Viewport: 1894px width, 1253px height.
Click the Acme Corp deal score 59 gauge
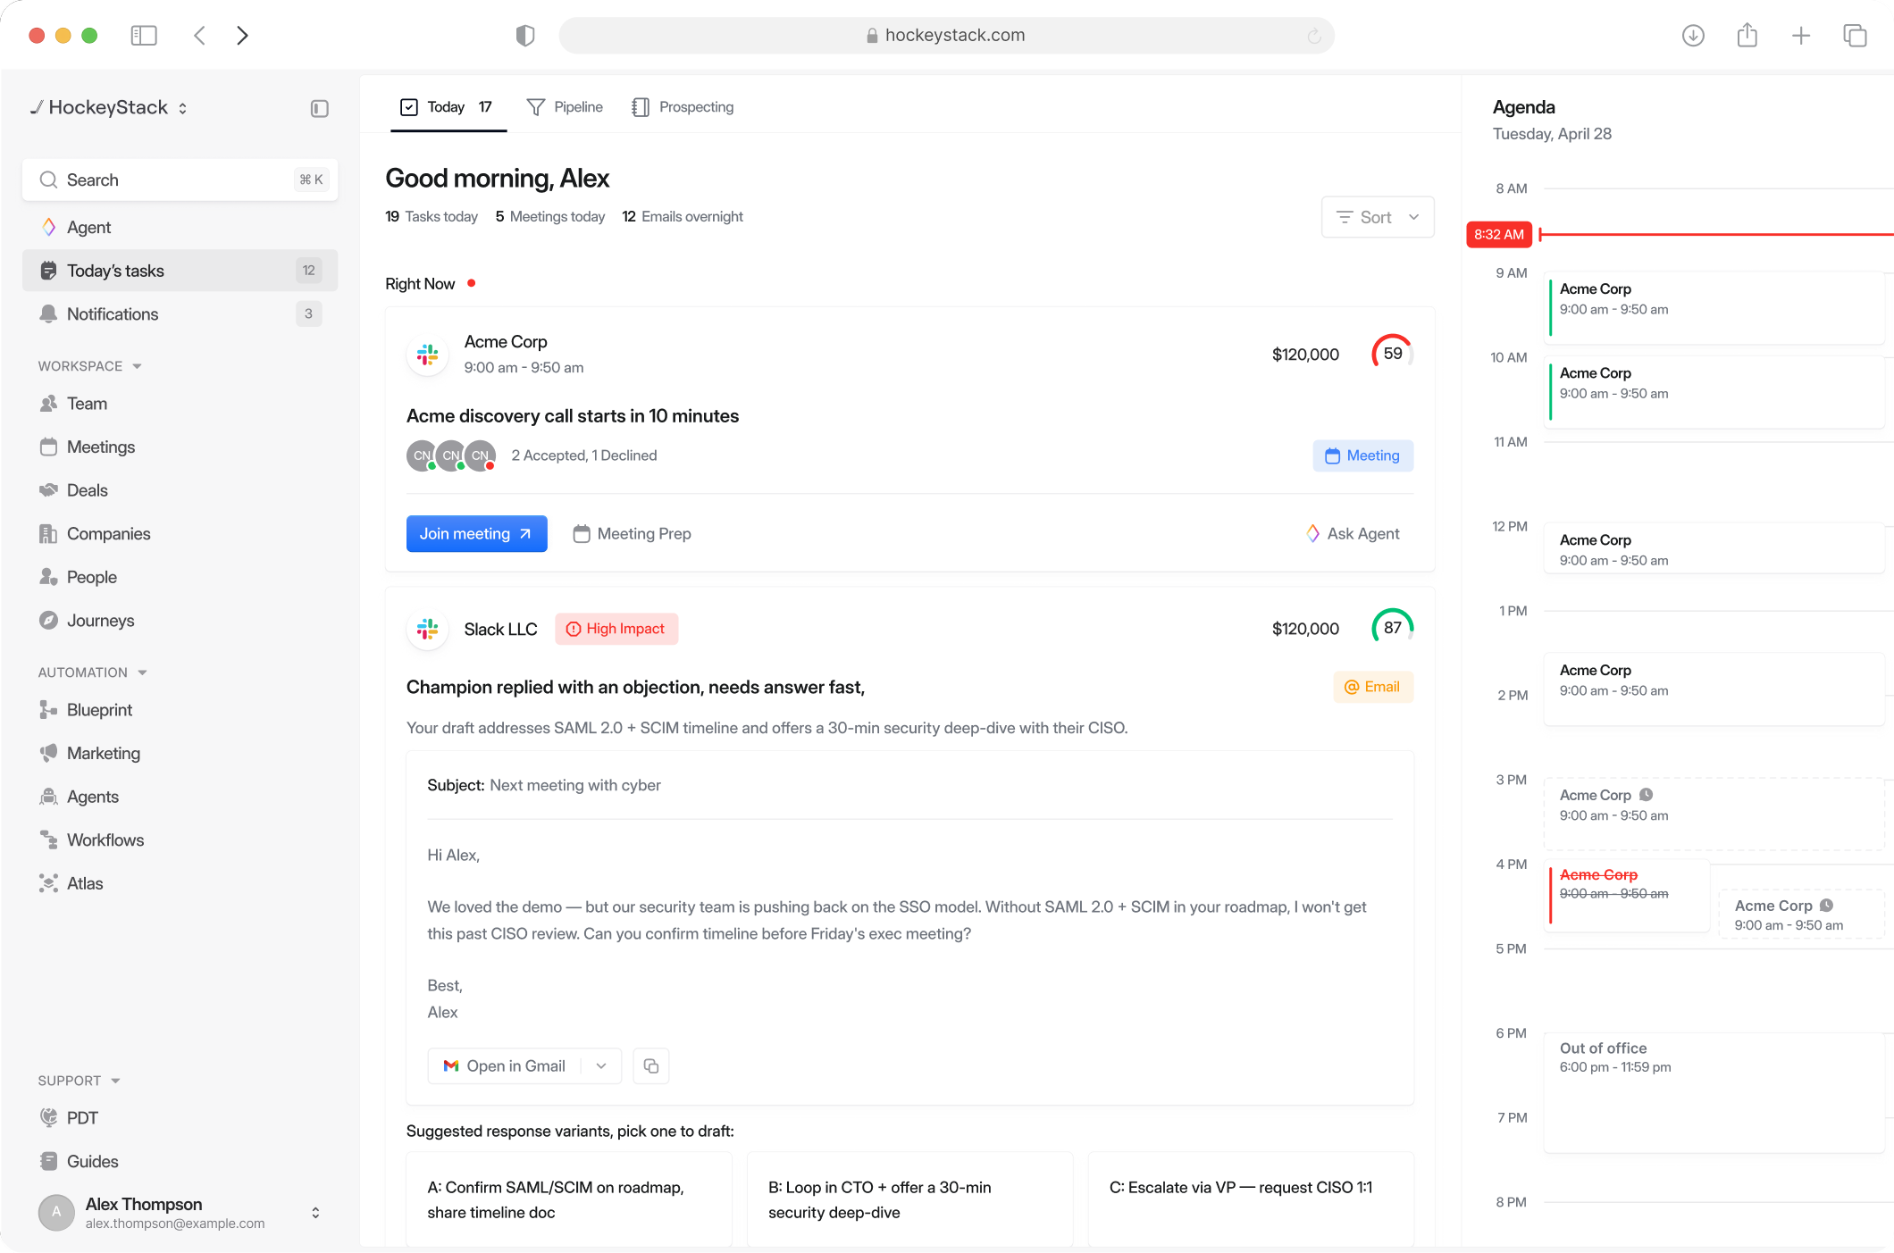coord(1393,354)
